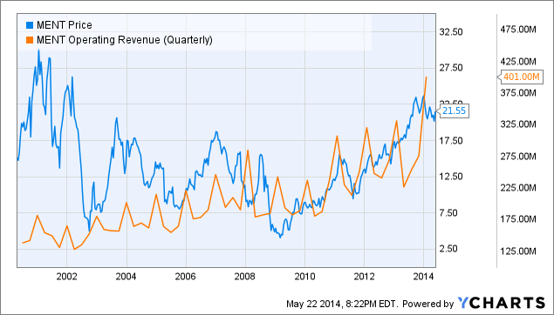554x315 pixels.
Task: Select the 'MENT Price' legend label
Action: point(65,25)
